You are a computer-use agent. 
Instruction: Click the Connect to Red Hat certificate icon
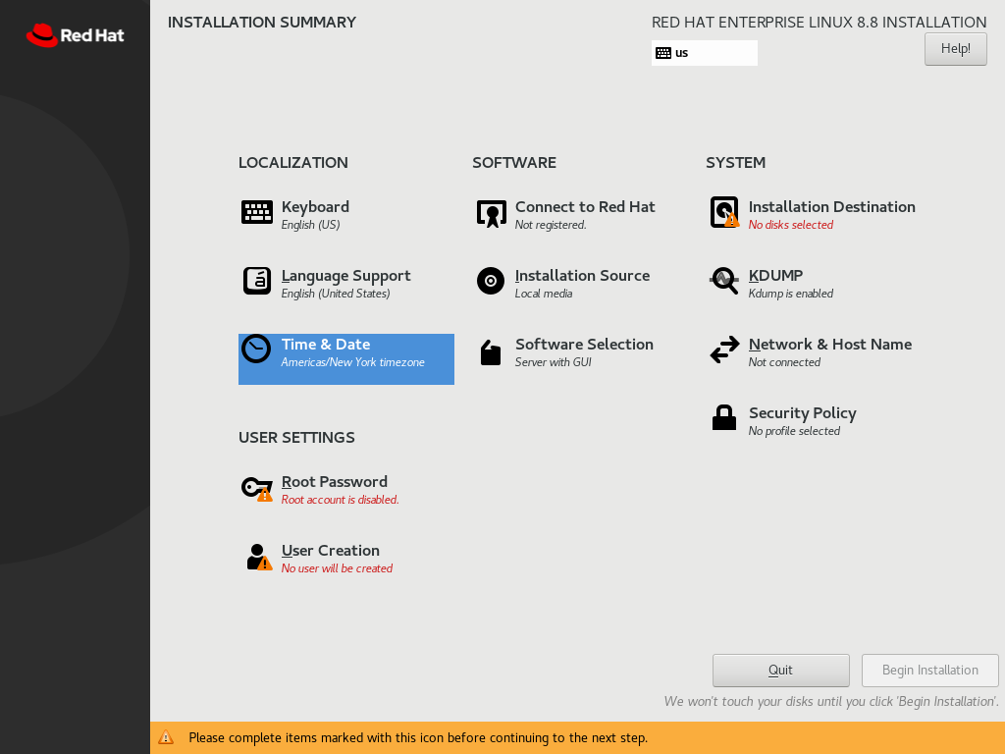[x=492, y=213]
